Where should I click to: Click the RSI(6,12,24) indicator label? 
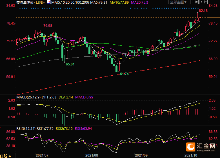pyautogui.click(x=26, y=129)
